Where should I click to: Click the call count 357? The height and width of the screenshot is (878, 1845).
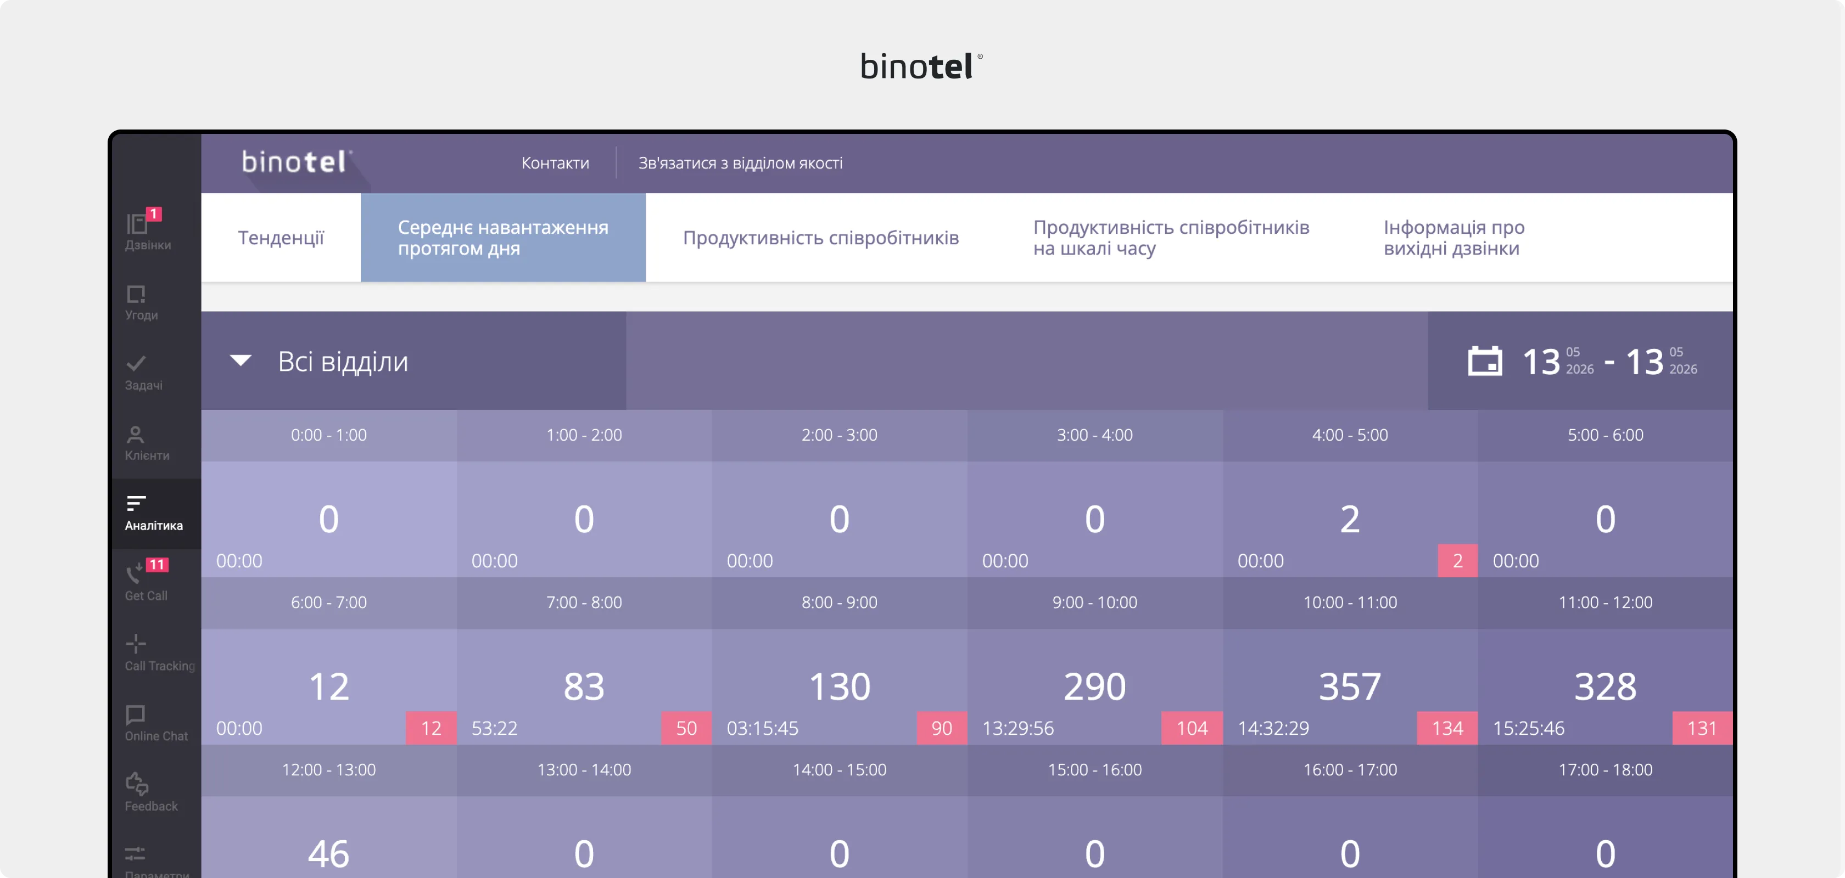(x=1350, y=686)
